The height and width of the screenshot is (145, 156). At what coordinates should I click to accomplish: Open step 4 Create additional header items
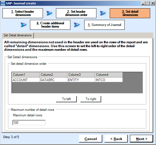click(x=50, y=25)
